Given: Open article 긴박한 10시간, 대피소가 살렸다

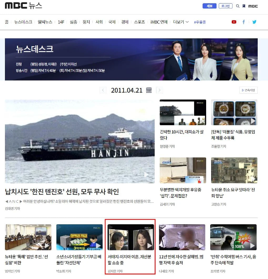Looking at the screenshot, I should [x=182, y=135].
